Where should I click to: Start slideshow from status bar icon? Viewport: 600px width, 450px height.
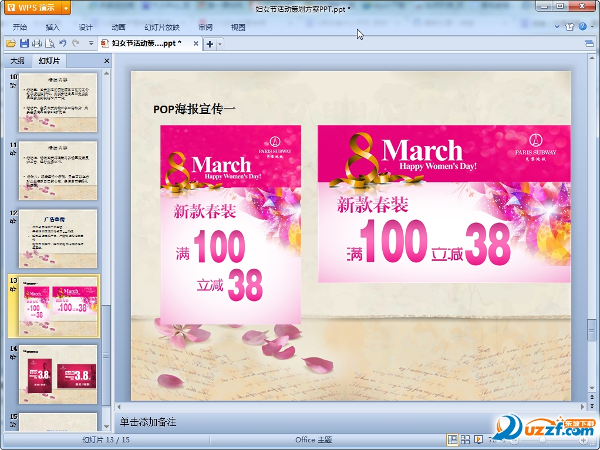point(478,440)
